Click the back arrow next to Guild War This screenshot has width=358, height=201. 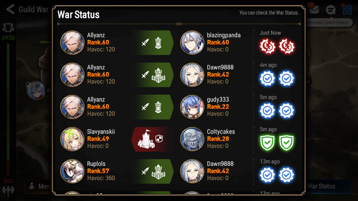tap(10, 9)
